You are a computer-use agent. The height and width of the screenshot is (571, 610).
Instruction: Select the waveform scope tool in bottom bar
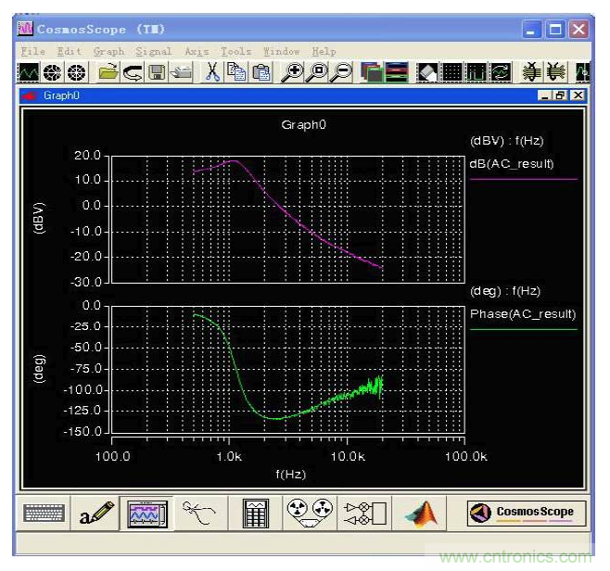pyautogui.click(x=148, y=513)
